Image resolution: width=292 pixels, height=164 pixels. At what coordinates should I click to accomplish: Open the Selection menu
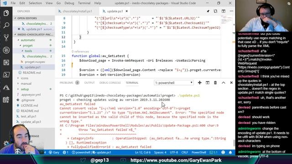point(35,3)
